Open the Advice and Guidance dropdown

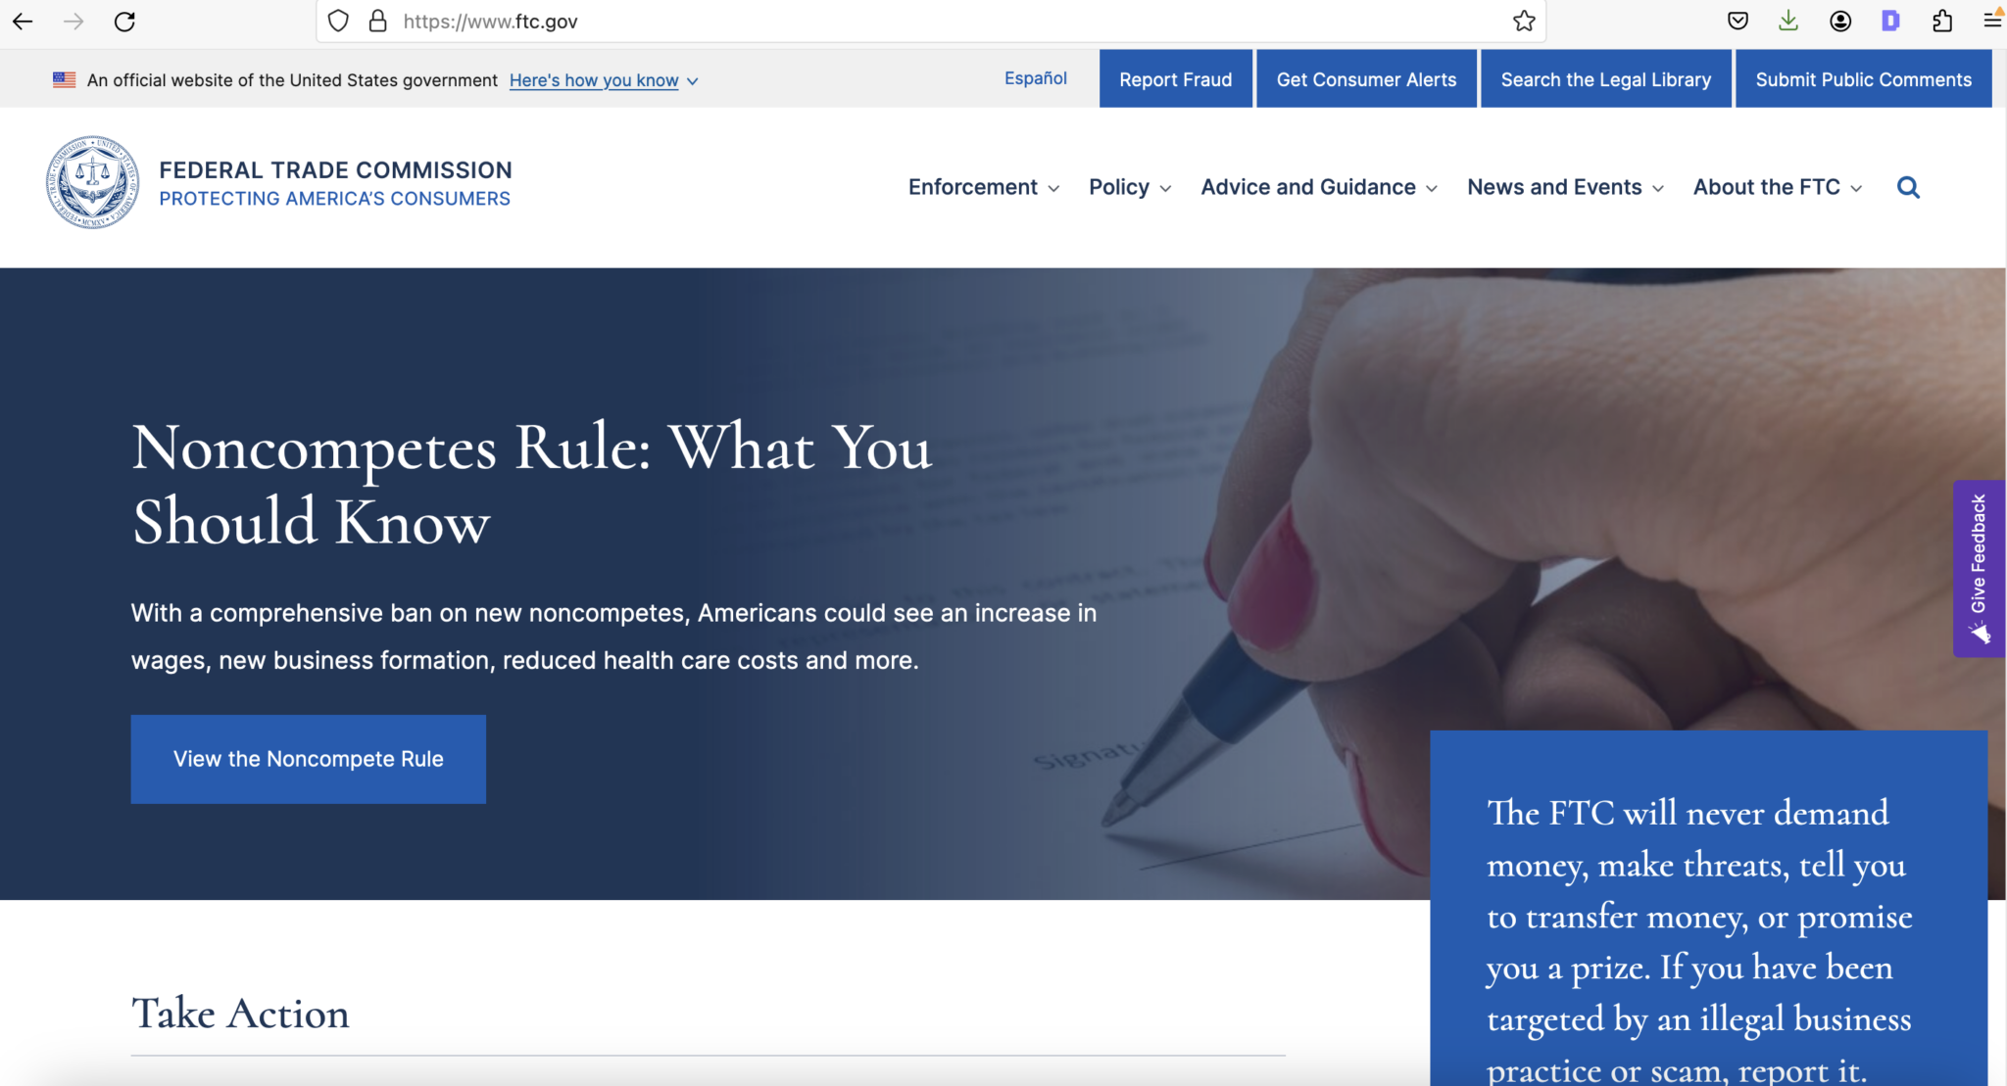coord(1318,187)
